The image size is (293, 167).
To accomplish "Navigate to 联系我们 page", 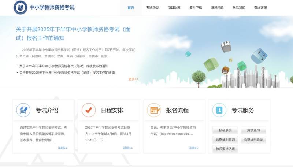I will pos(239,8).
